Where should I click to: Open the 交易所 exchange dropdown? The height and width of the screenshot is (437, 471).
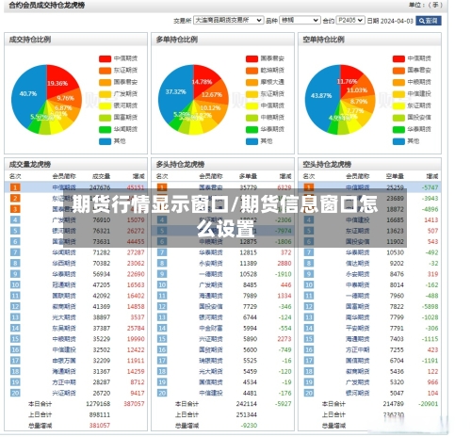228,20
